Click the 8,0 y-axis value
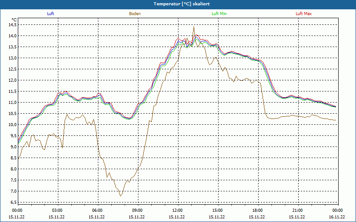Viewport: 356px width, 222px height. click(x=13, y=169)
